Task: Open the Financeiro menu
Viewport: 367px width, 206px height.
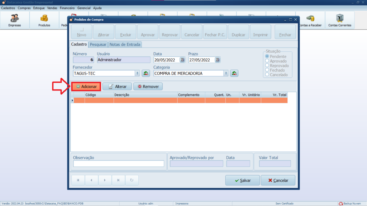Action: (x=67, y=8)
